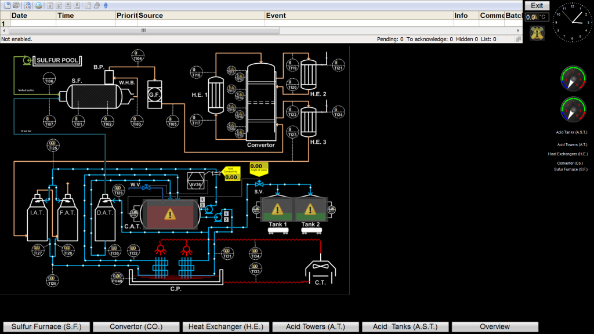Screen dimensions: 594x334
Task: Click the AV36 valve symbol
Action: [x=195, y=181]
